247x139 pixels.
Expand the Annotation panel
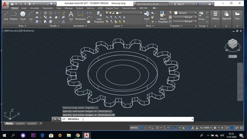(x=80, y=26)
